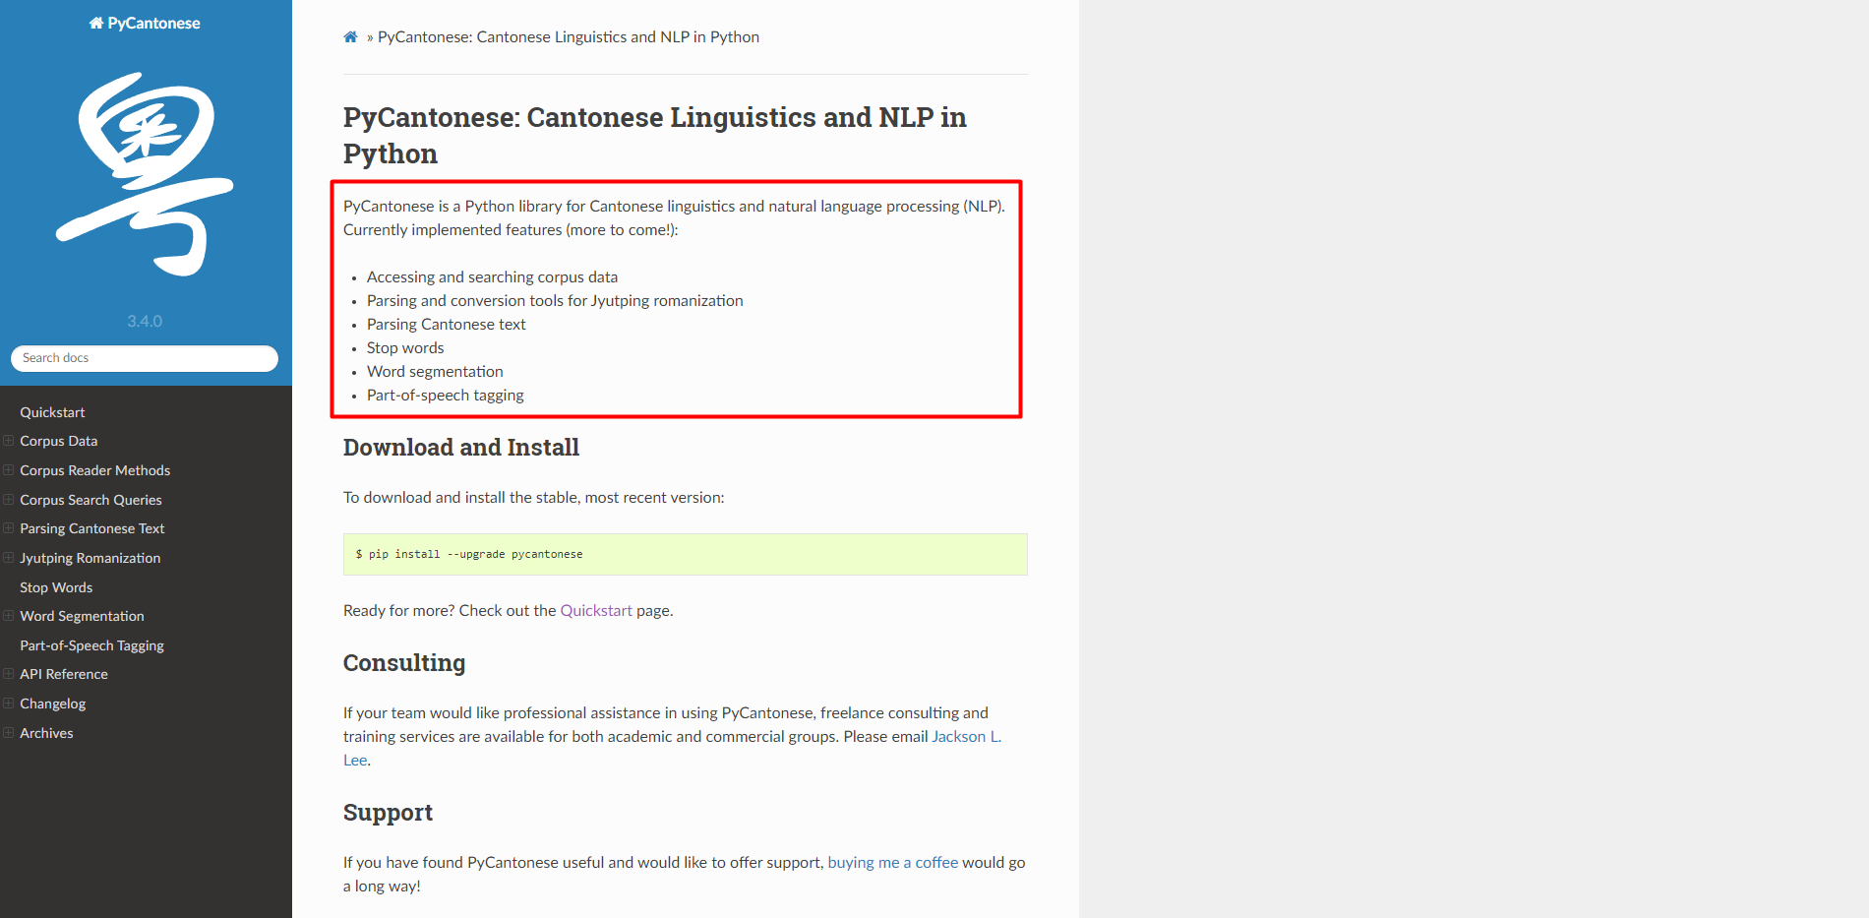Click the Jackson L. Lee email link

[x=966, y=736]
